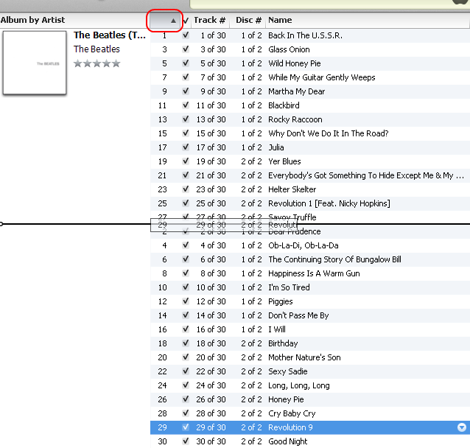Screen dimensions: 470x448
Task: Open the arrow menu on the Revolution 9 row
Action: coord(462,427)
